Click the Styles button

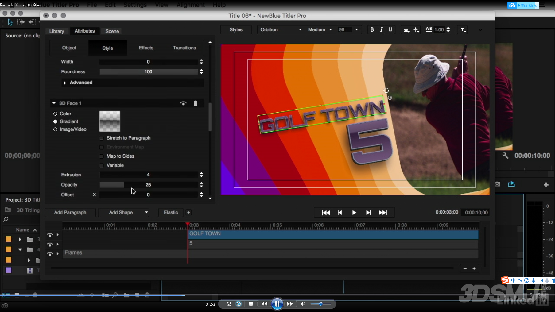(236, 29)
